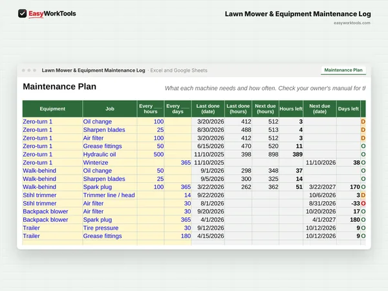This screenshot has height=291, width=388.
Task: Click the 9/5/2026 last done date
Action: (212, 179)
